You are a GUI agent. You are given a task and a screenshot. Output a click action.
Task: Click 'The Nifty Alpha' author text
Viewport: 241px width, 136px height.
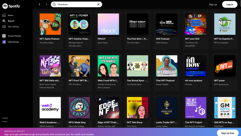click(x=46, y=43)
